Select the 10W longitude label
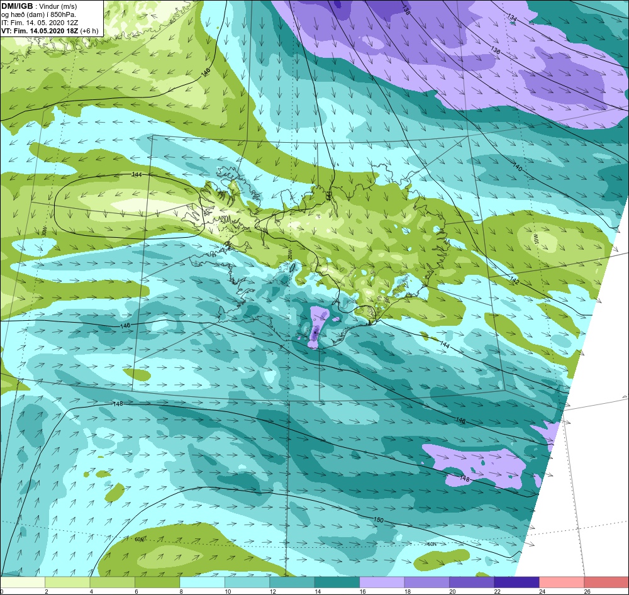629x595 pixels. tap(537, 239)
